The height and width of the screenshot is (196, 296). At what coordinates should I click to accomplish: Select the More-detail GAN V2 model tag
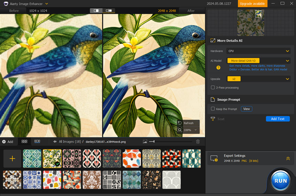point(243,61)
